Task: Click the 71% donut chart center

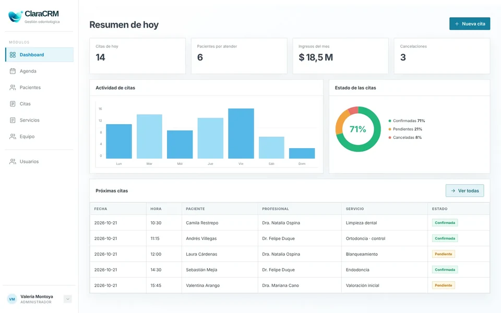Action: 358,129
